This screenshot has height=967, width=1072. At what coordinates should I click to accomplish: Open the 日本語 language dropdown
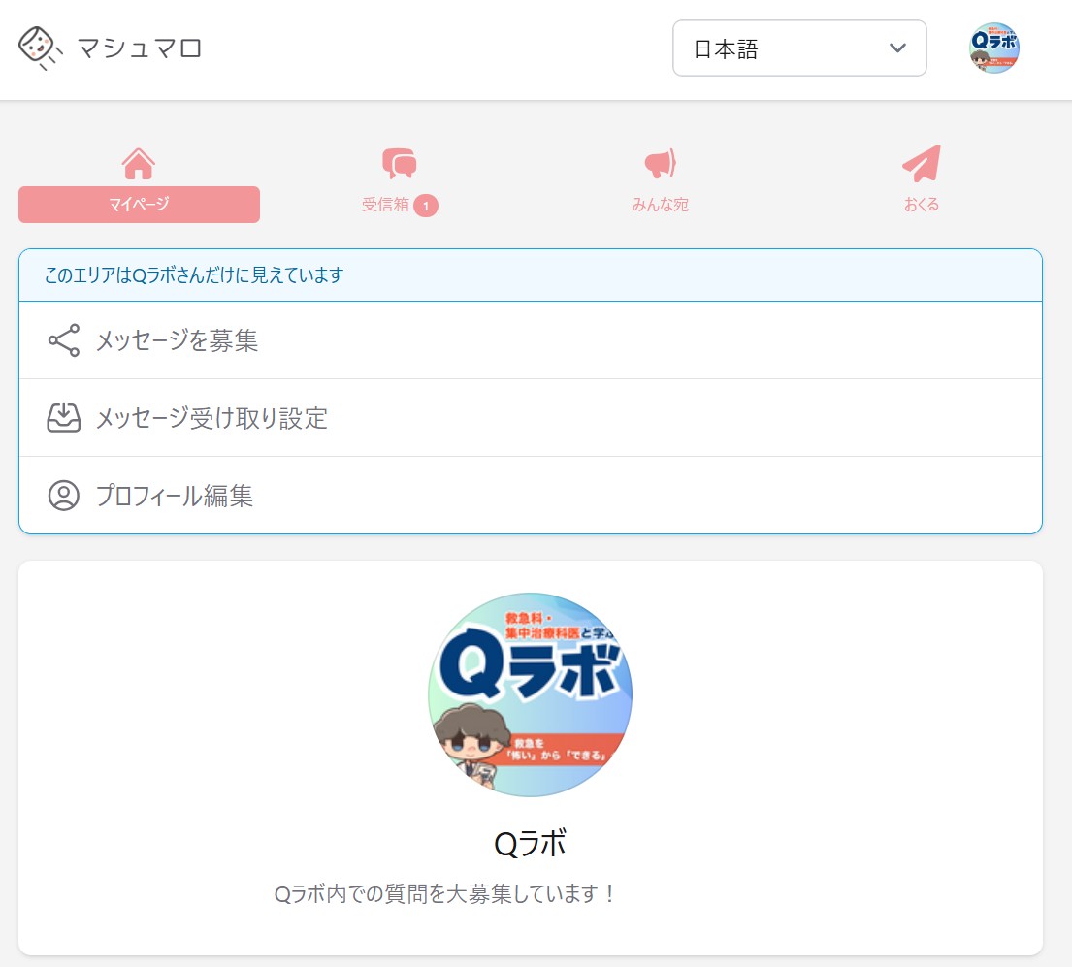tap(799, 48)
